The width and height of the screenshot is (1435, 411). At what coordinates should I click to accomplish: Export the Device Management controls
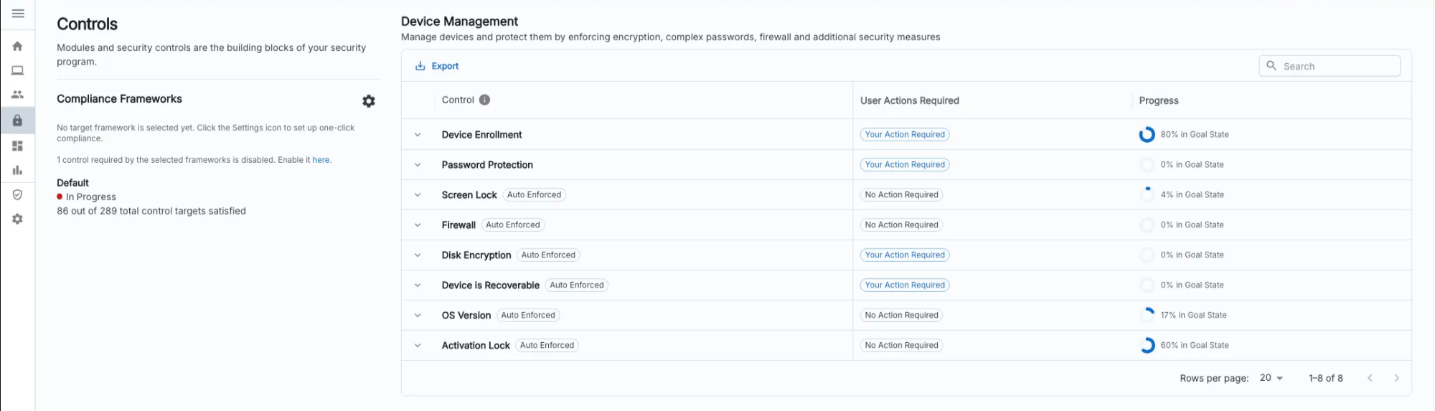437,66
